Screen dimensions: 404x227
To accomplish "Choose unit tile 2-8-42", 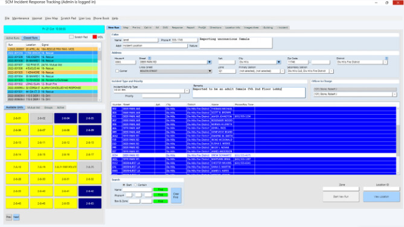I will tap(89, 191).
